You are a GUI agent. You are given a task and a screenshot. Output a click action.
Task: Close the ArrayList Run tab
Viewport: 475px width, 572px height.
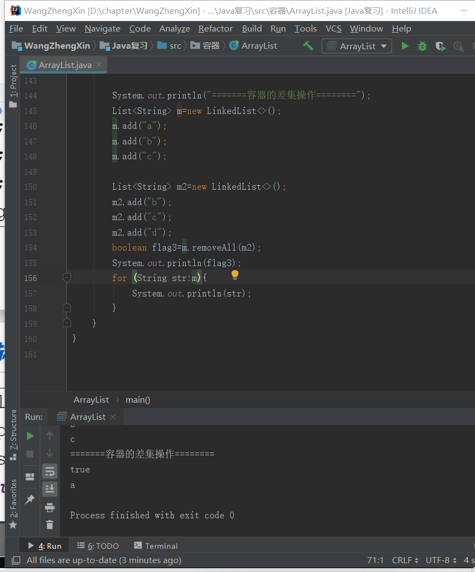tap(113, 417)
